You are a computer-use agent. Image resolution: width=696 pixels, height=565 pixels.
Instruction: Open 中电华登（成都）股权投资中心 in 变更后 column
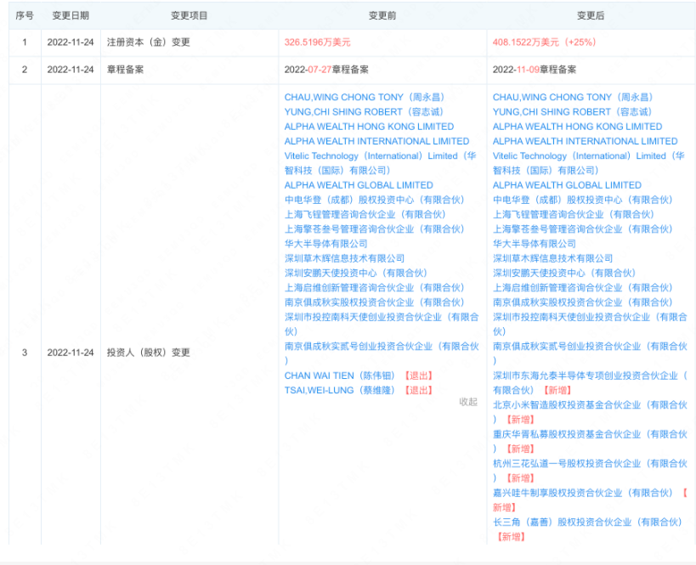(x=582, y=200)
